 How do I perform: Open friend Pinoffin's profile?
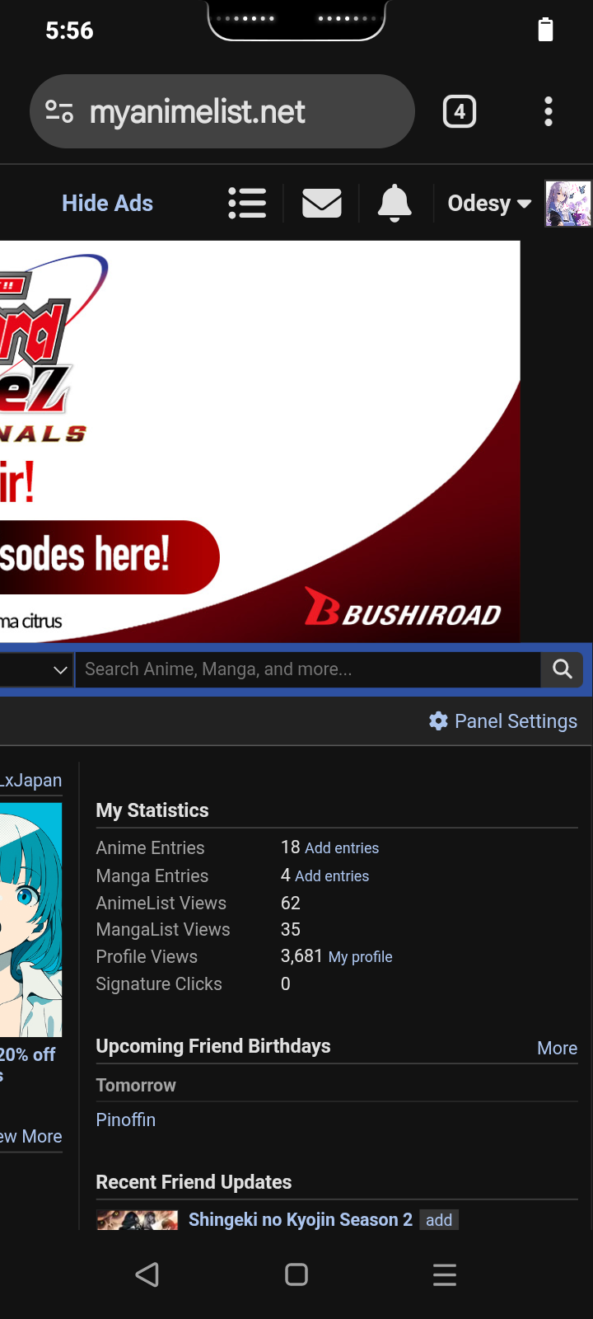pyautogui.click(x=126, y=1120)
